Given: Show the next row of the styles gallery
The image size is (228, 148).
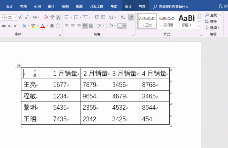Looking at the screenshot, I should (x=199, y=21).
